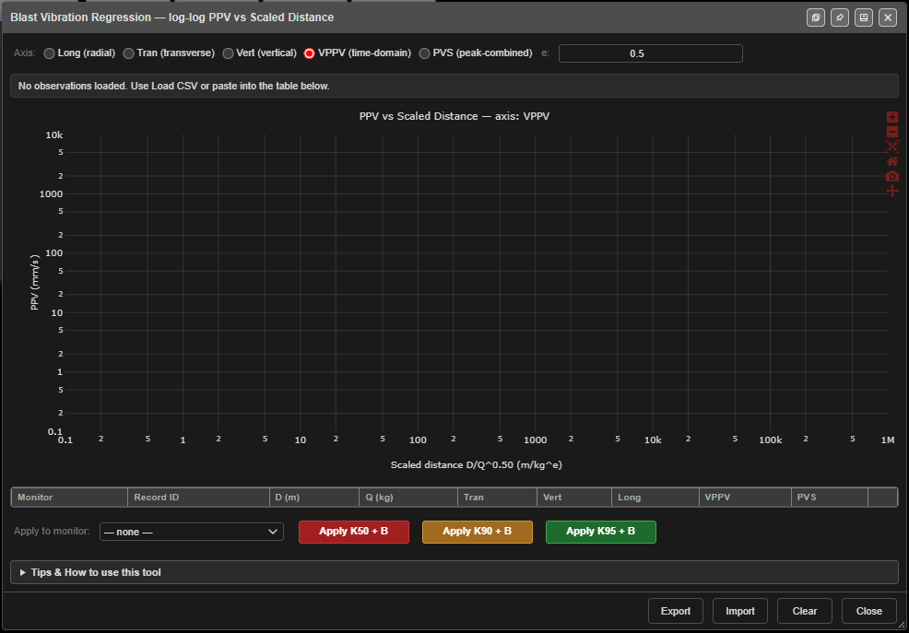Click the Long column header

(x=655, y=498)
